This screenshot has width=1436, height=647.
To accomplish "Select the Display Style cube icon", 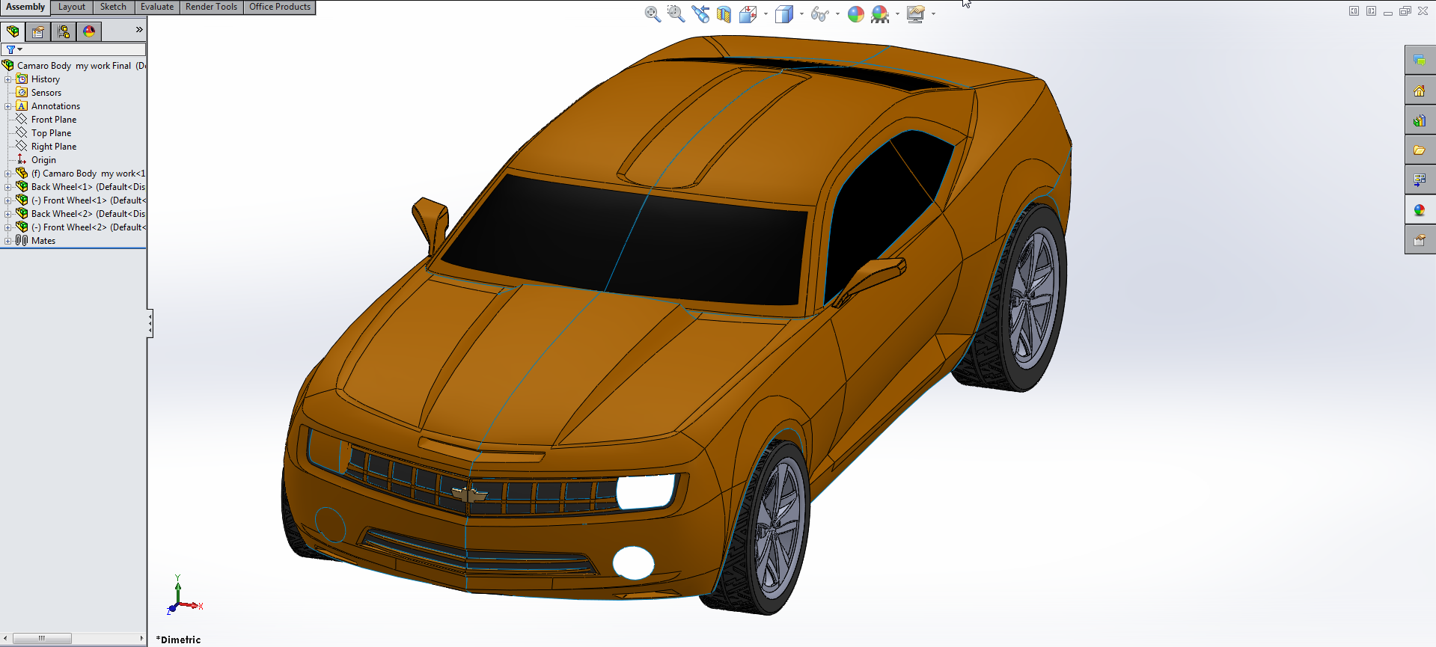I will (783, 14).
